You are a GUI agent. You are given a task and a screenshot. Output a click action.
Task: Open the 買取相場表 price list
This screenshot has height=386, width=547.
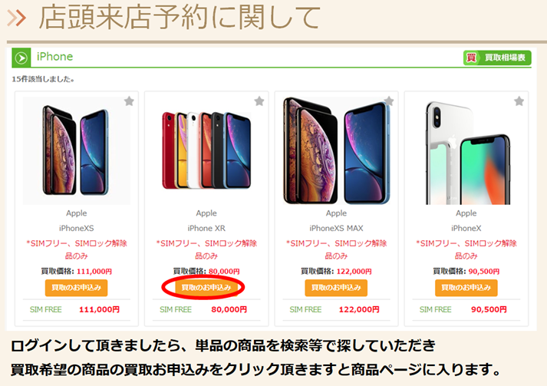(497, 58)
